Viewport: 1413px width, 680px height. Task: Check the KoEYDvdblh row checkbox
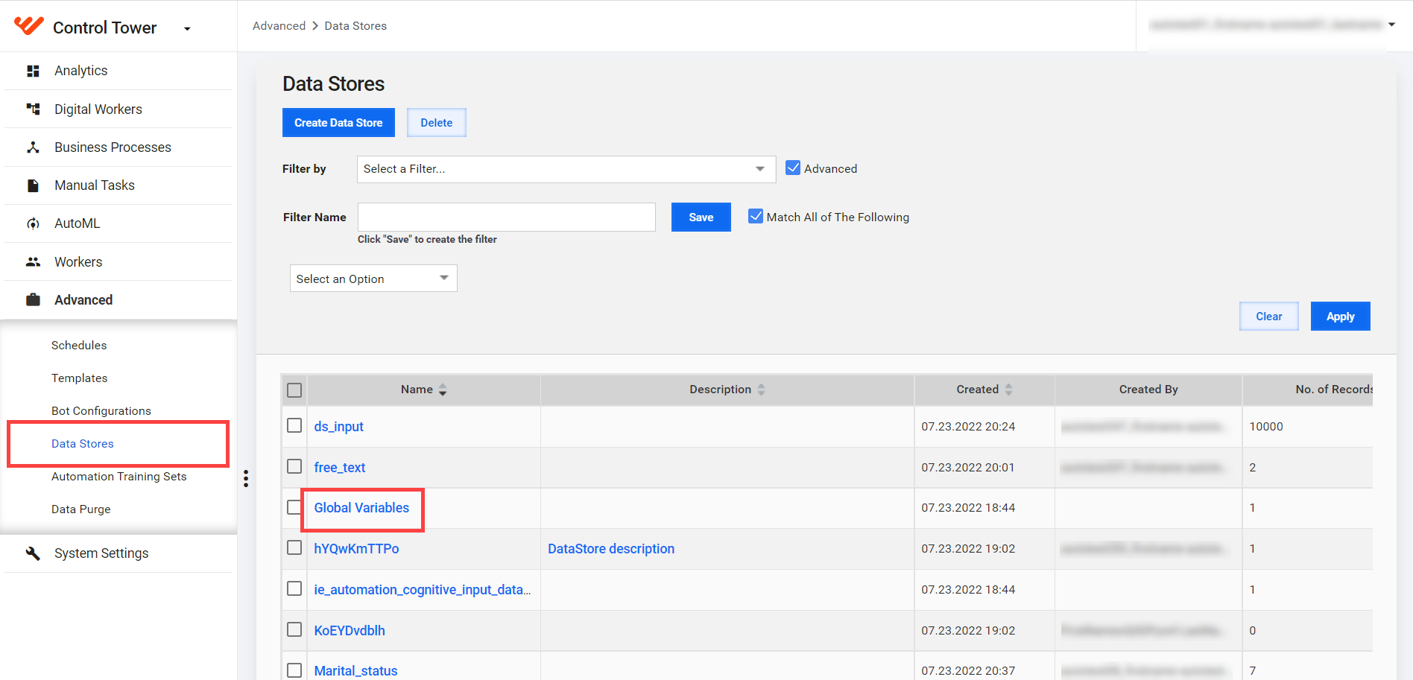(x=294, y=629)
